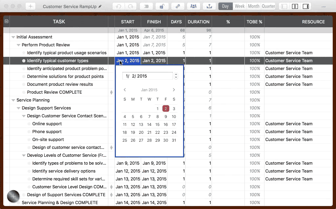Click the date stepper next to date field
The height and width of the screenshot is (209, 336).
(176, 76)
